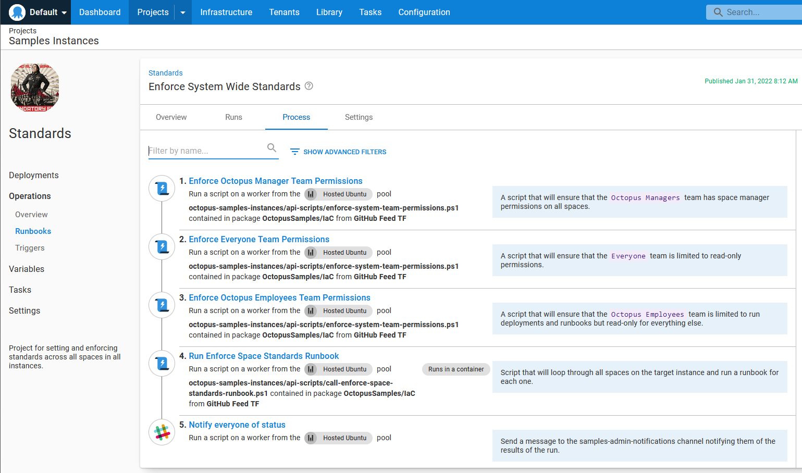This screenshot has width=802, height=473.
Task: Switch to the Overview tab
Action: (x=171, y=117)
